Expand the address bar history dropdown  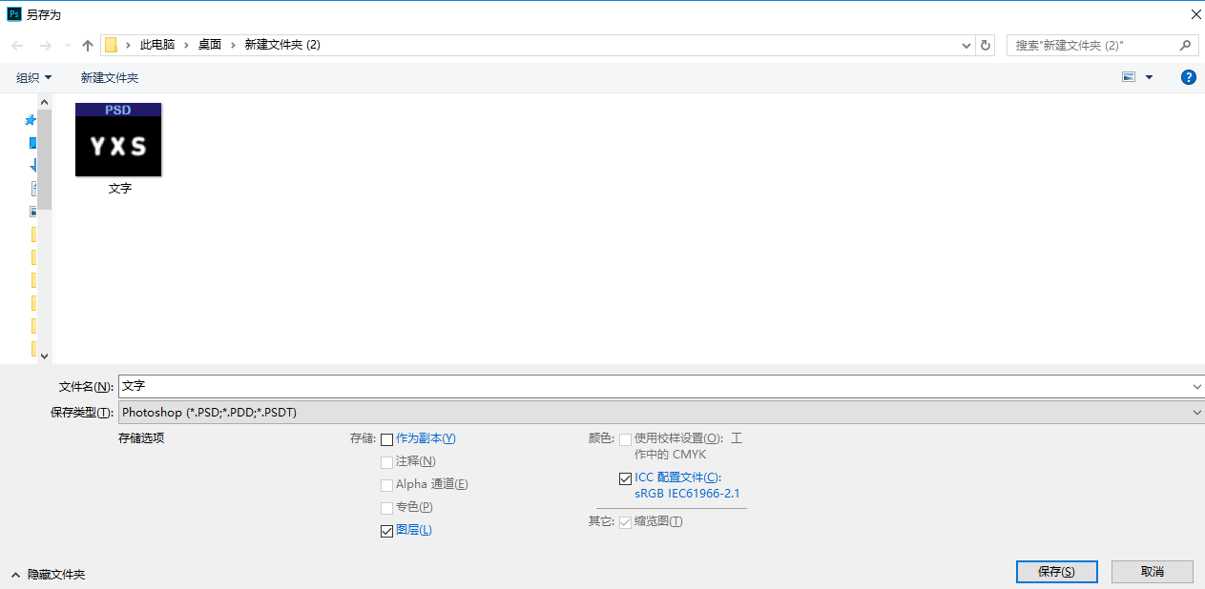[966, 46]
